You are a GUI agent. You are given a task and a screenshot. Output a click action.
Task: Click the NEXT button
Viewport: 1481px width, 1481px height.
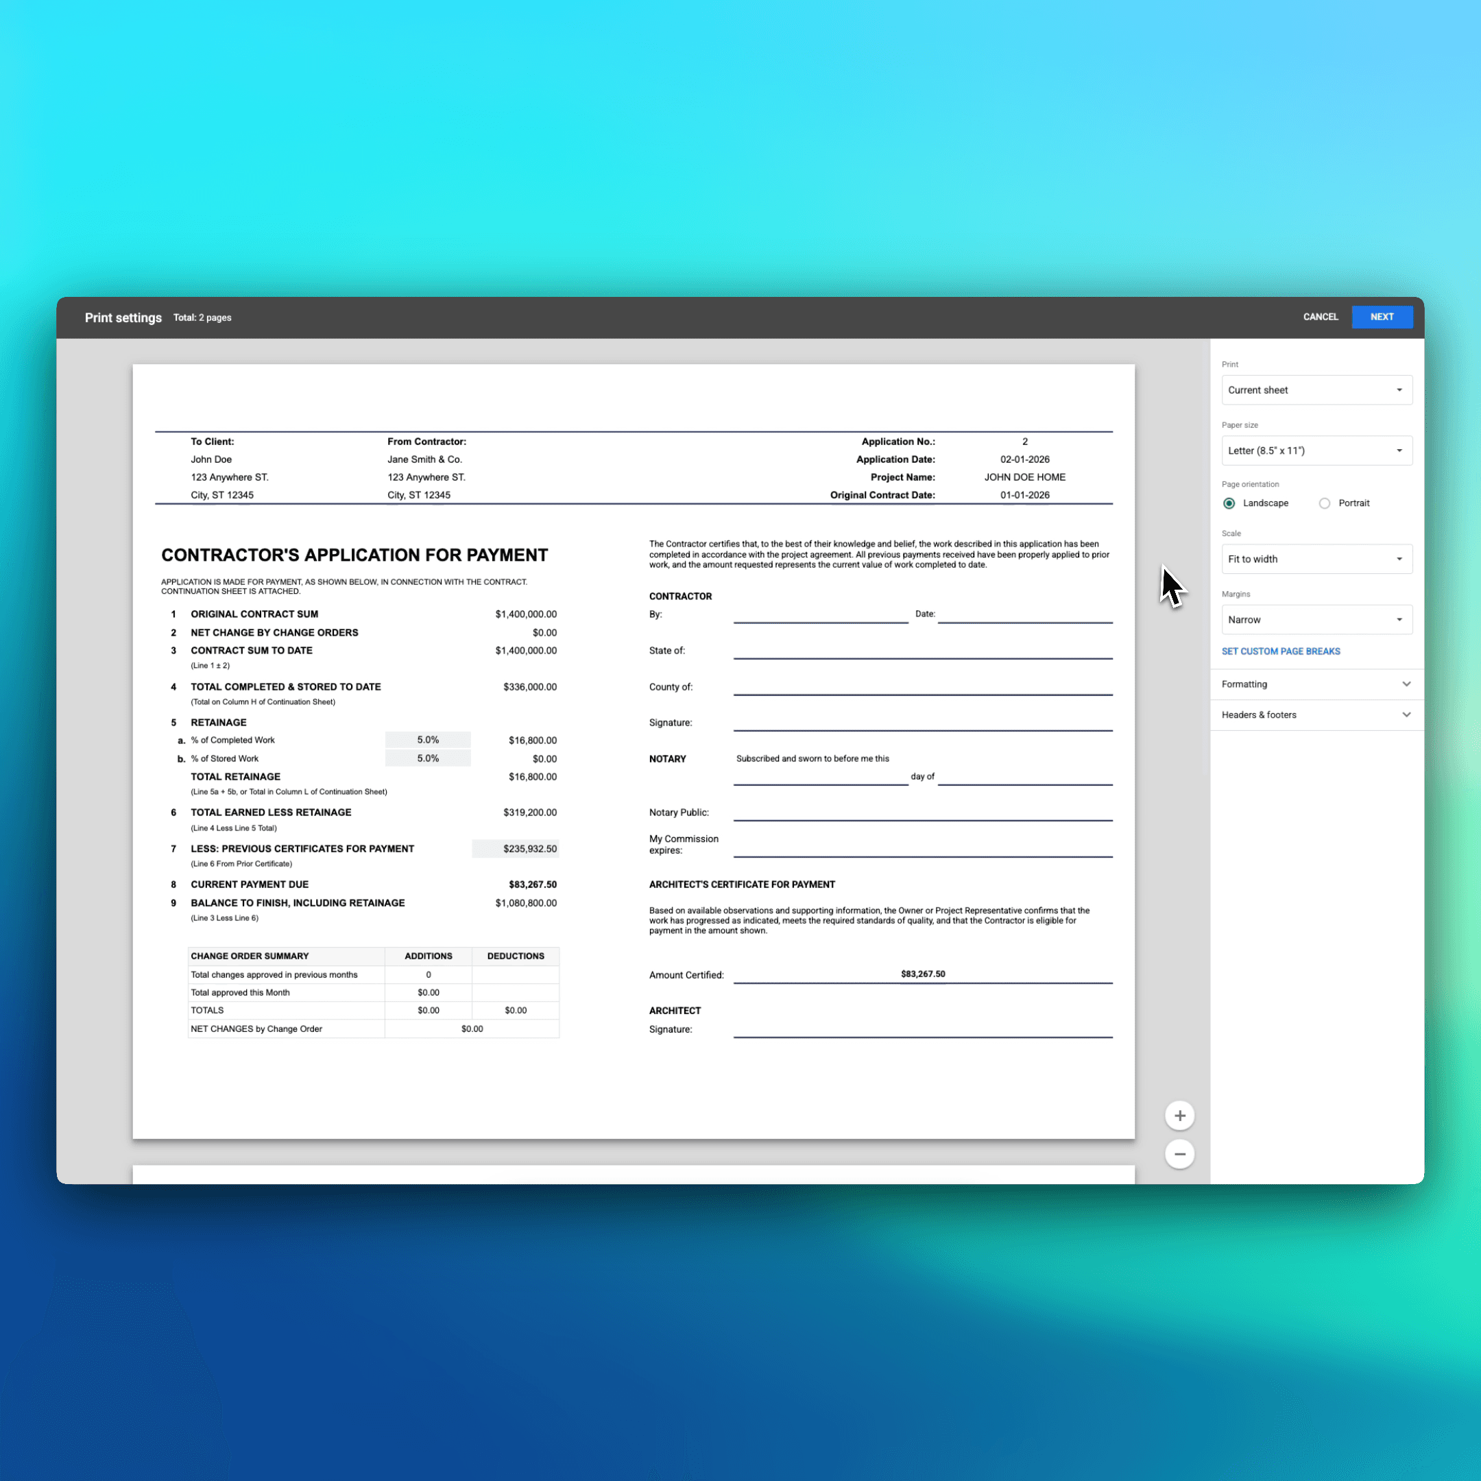(1382, 317)
